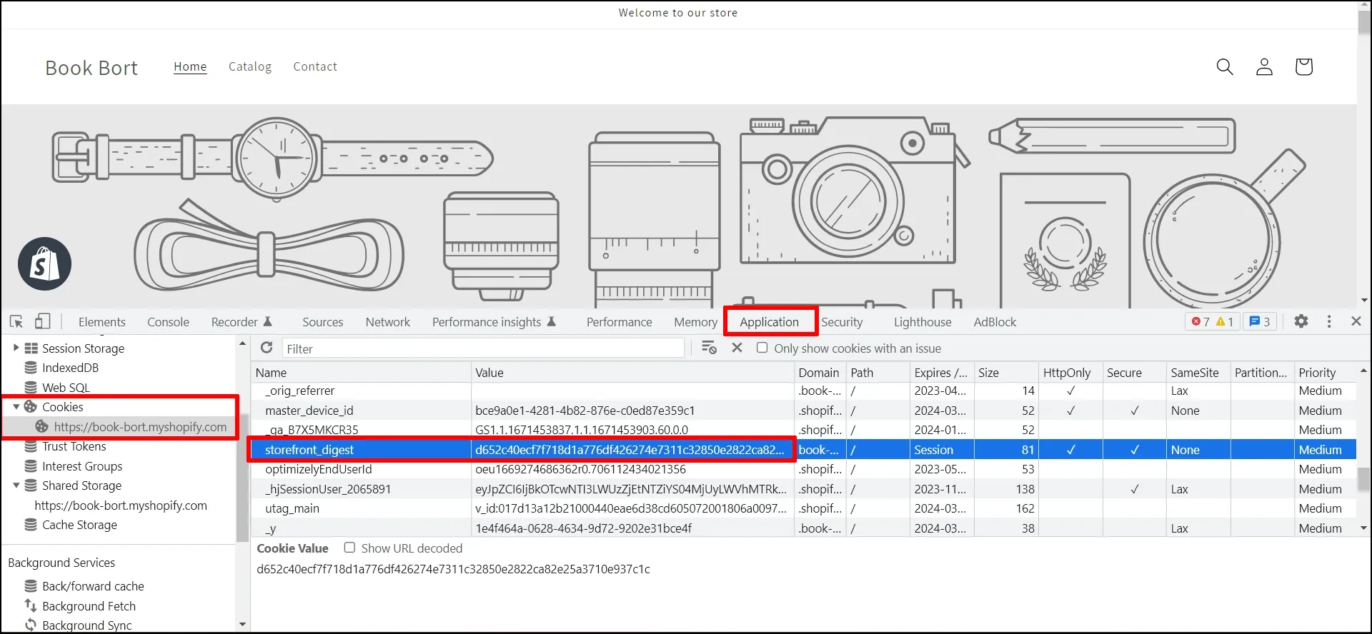
Task: Click the Shopify bag badge icon
Action: 44,263
